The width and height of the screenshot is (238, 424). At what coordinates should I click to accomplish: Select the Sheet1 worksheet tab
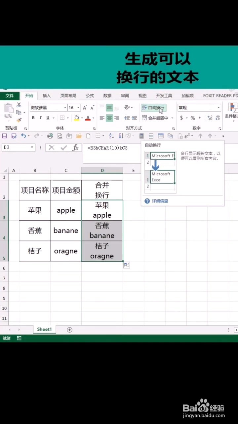coord(44,329)
